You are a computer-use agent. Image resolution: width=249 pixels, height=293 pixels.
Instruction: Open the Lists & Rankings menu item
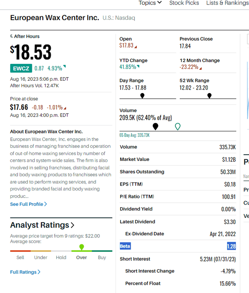coord(227,3)
